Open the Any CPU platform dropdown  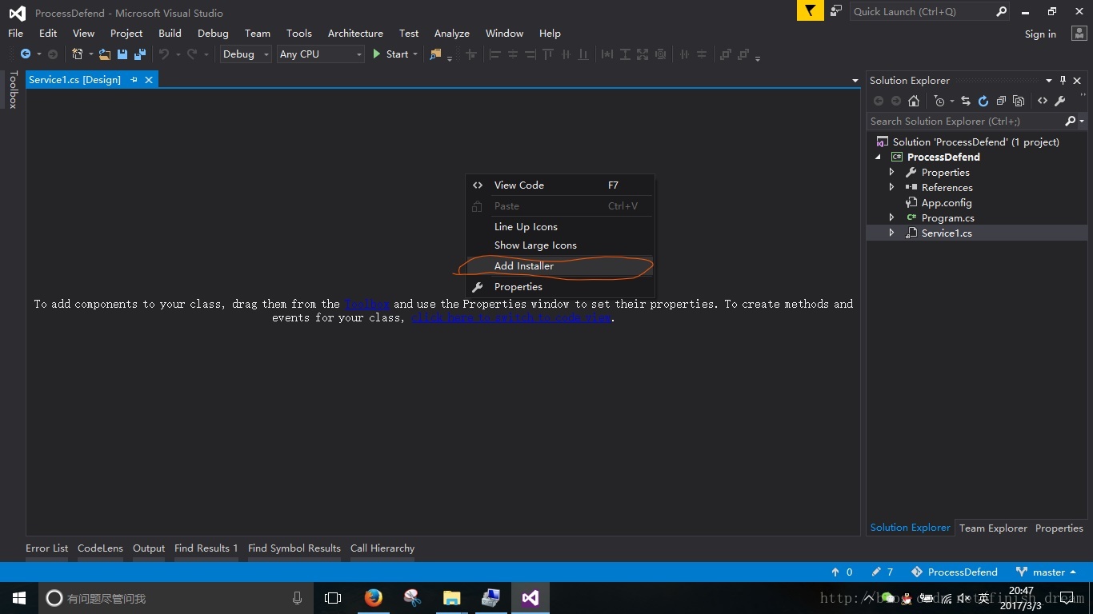coord(321,54)
